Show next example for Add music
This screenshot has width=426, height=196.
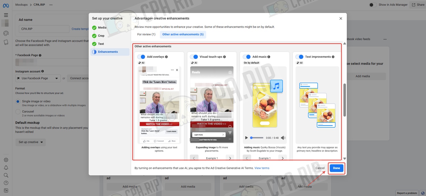(283, 158)
